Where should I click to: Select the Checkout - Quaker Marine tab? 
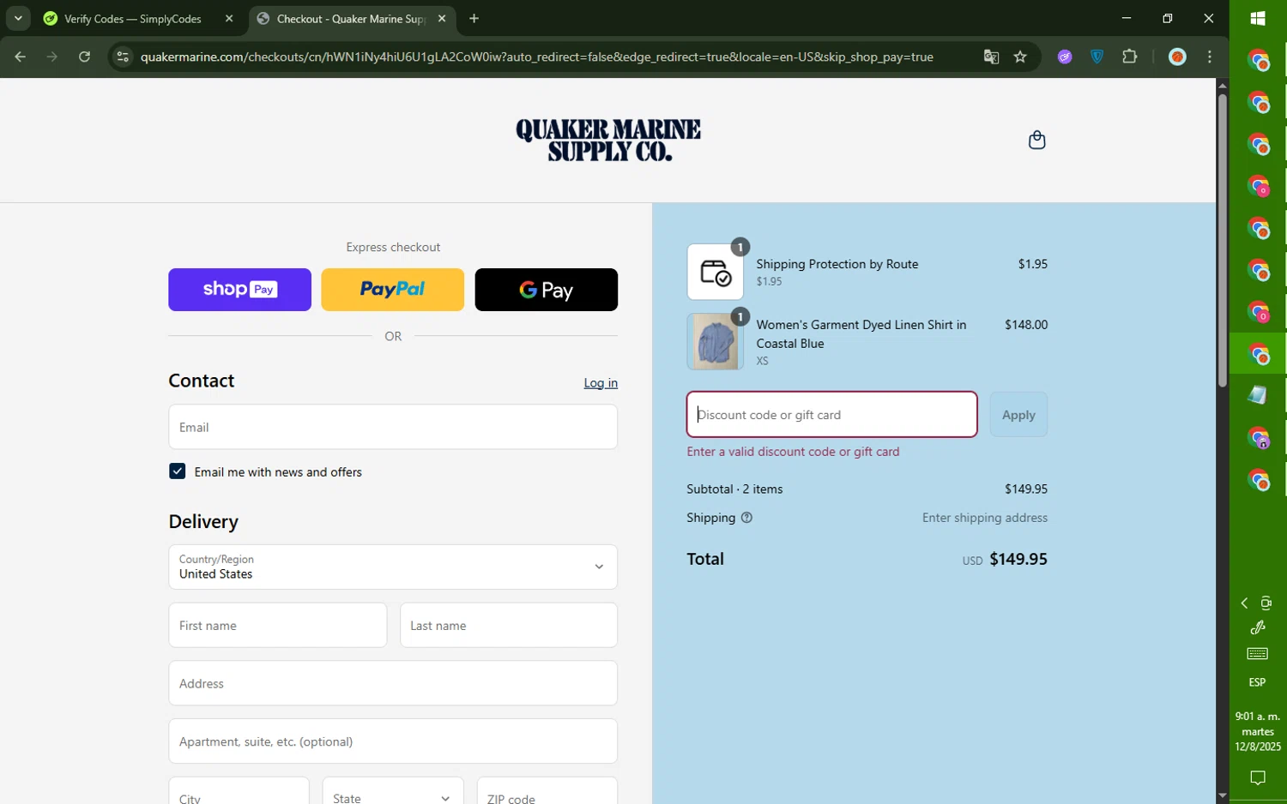(351, 18)
